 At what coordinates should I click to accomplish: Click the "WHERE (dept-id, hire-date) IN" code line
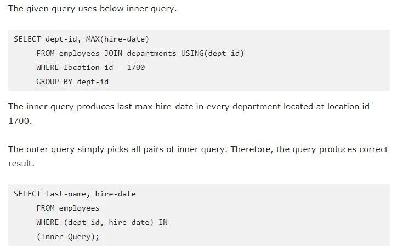pos(102,222)
